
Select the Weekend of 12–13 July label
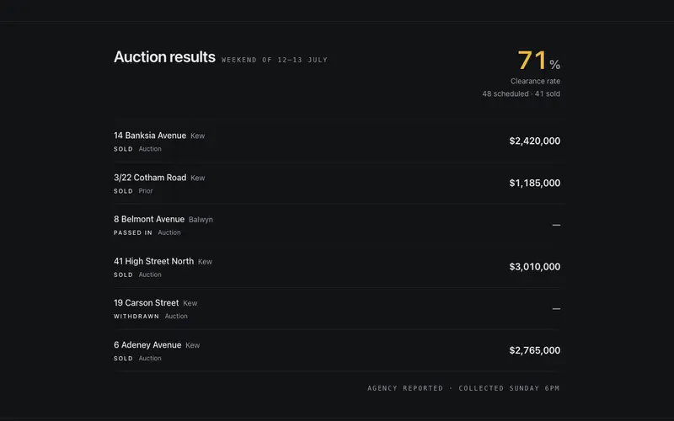(x=275, y=60)
